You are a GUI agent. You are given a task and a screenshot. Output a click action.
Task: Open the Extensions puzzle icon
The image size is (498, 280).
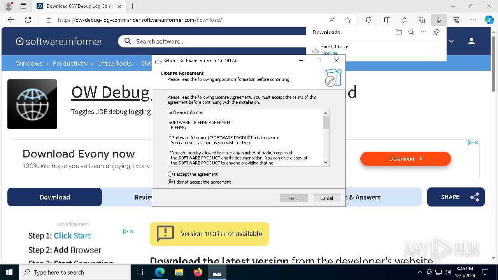(x=368, y=20)
